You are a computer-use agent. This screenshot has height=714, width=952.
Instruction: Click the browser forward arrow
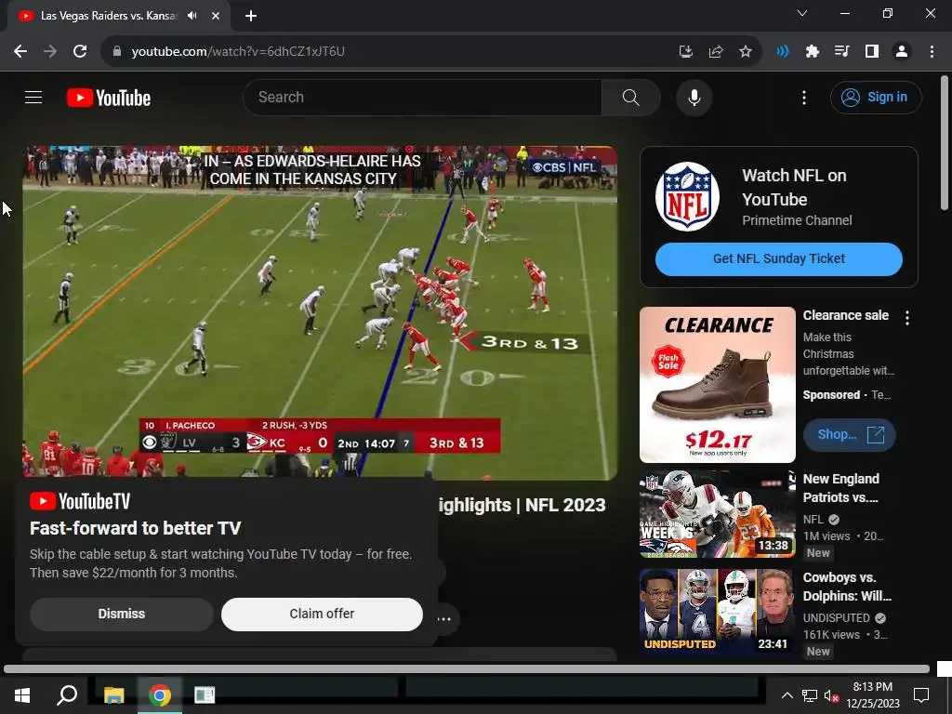tap(50, 52)
